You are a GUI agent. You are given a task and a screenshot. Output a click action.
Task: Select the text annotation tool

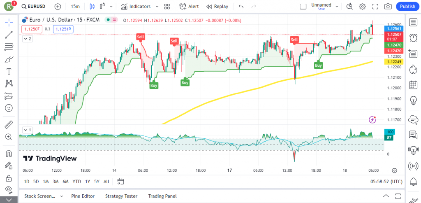(9, 71)
